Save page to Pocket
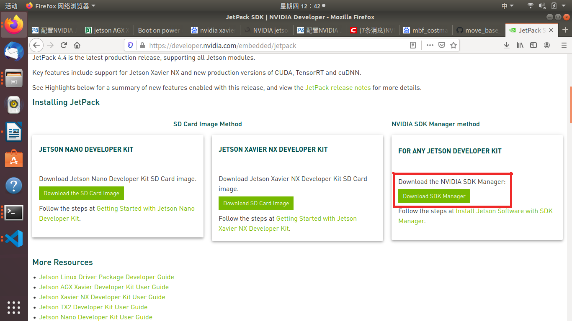Image resolution: width=572 pixels, height=321 pixels. pyautogui.click(x=441, y=45)
